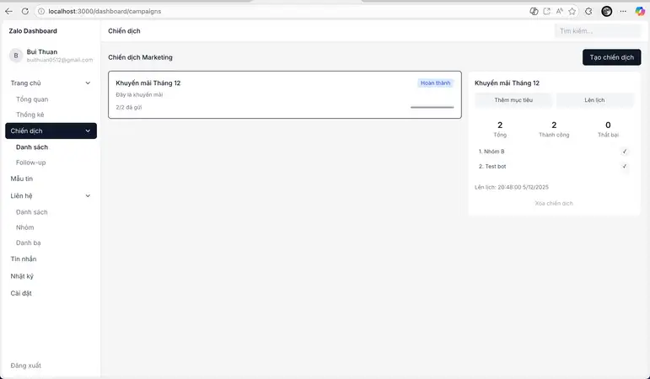Click the Thêm mục tiêu button
The width and height of the screenshot is (650, 379).
coord(513,100)
